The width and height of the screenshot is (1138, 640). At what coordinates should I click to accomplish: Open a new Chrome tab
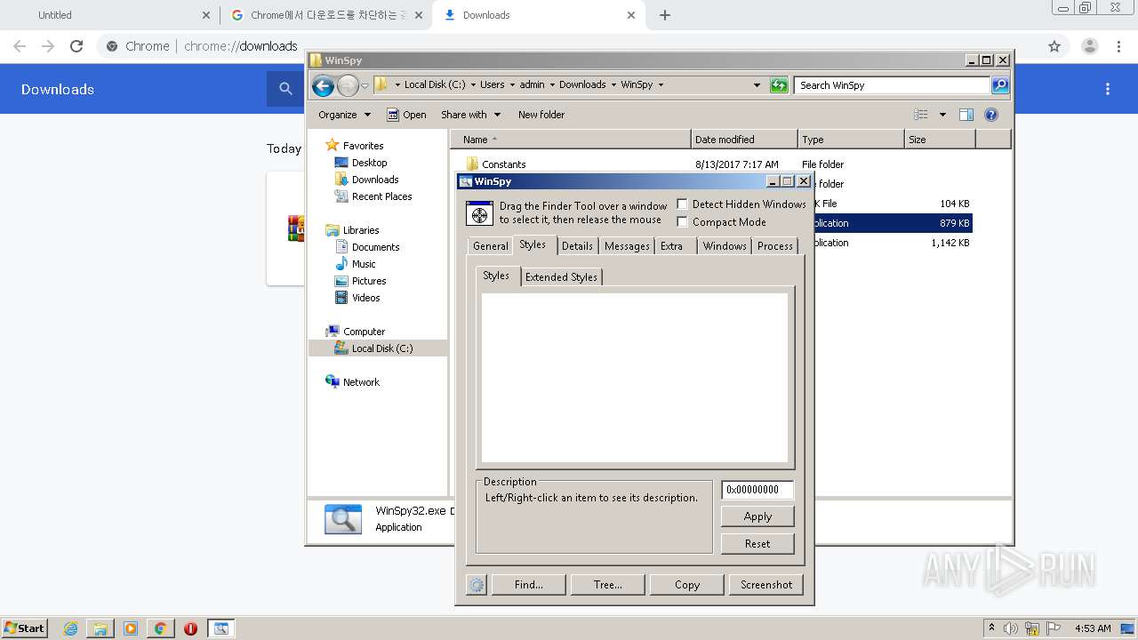[665, 15]
